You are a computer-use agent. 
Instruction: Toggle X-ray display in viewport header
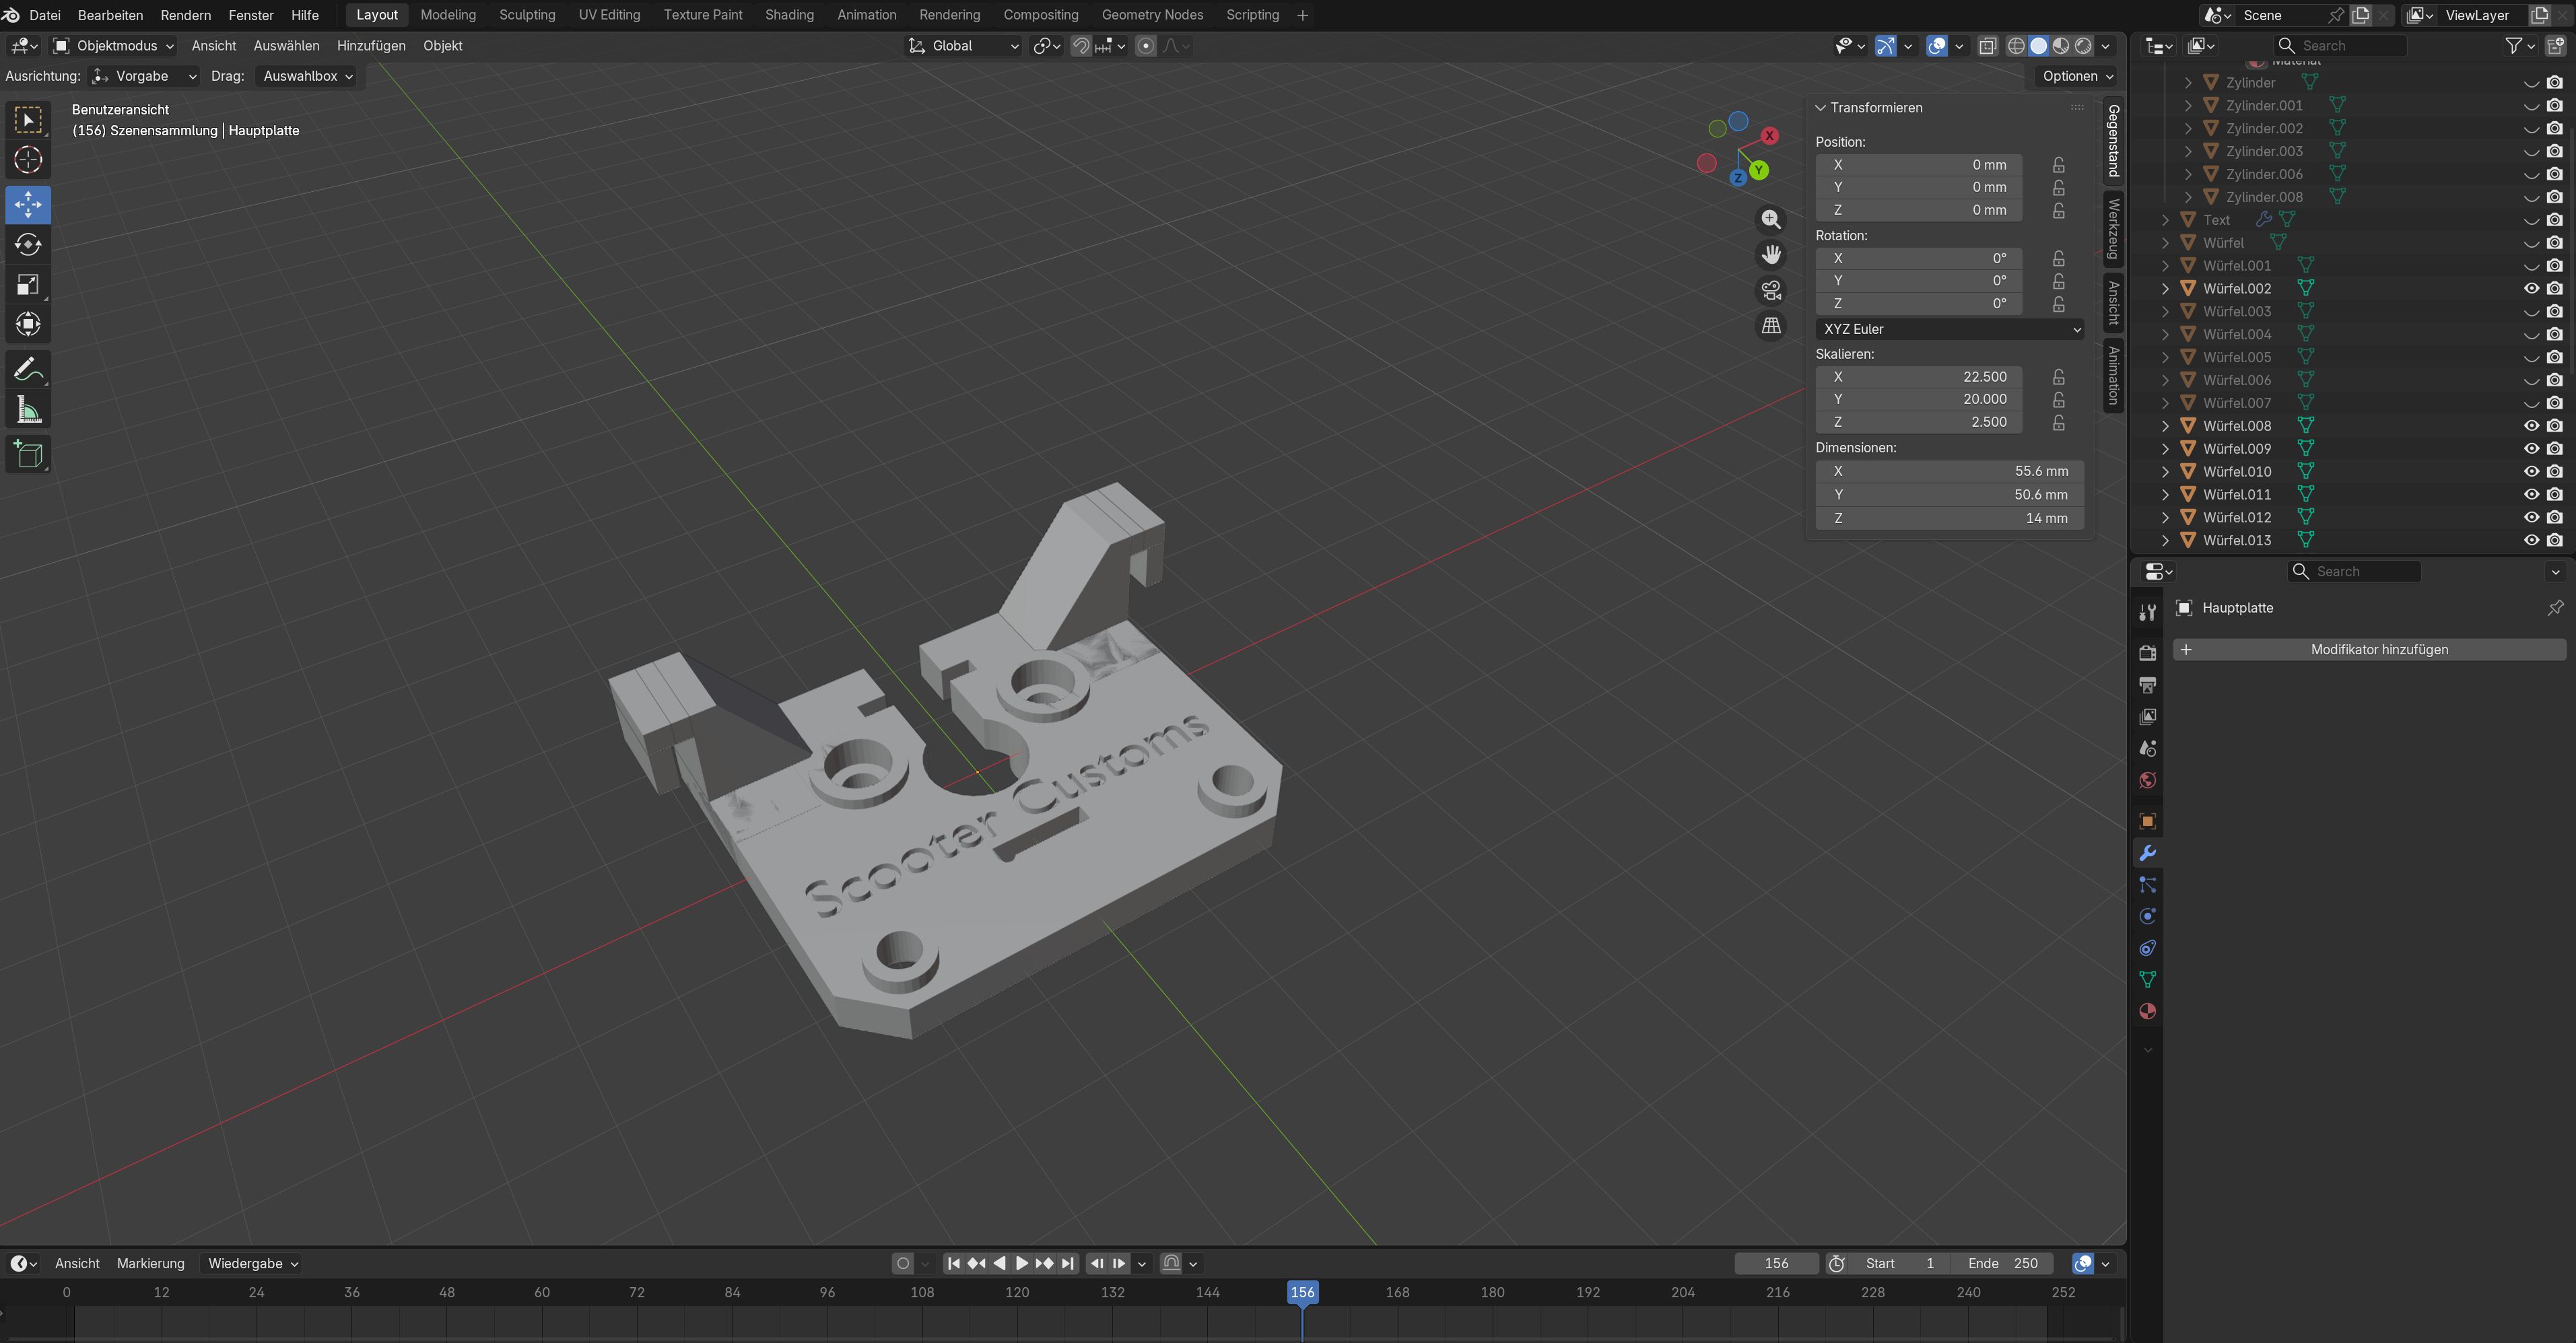pyautogui.click(x=1987, y=46)
